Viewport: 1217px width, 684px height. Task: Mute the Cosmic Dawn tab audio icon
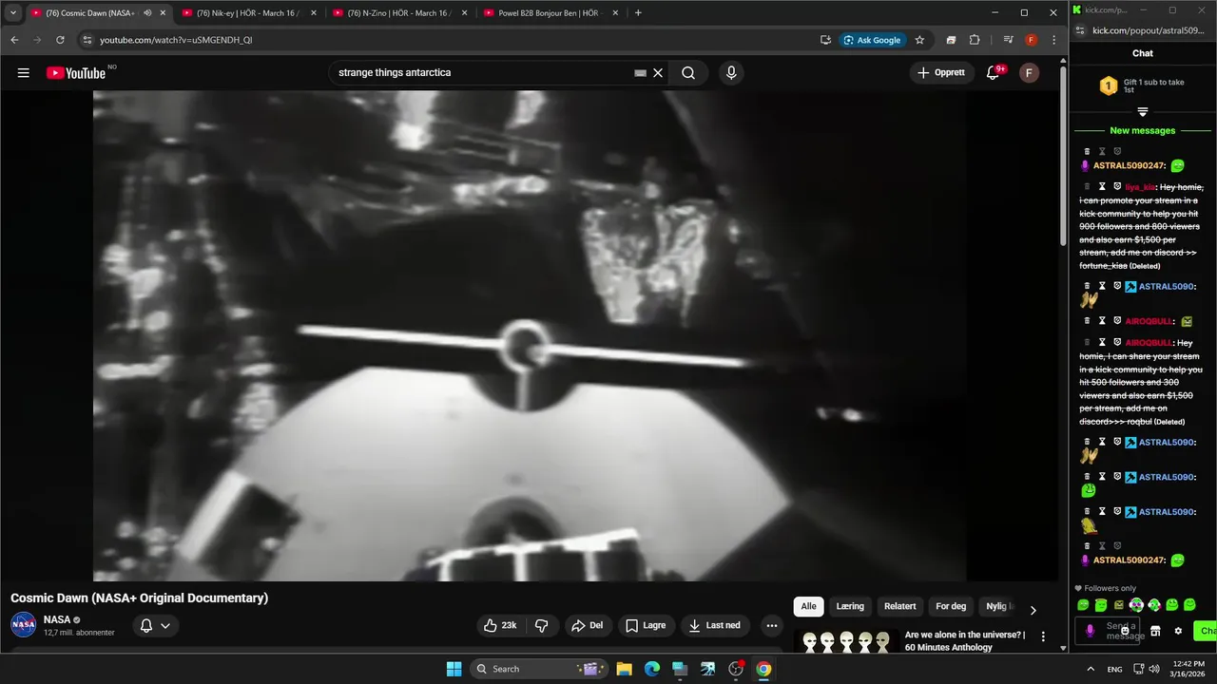146,13
